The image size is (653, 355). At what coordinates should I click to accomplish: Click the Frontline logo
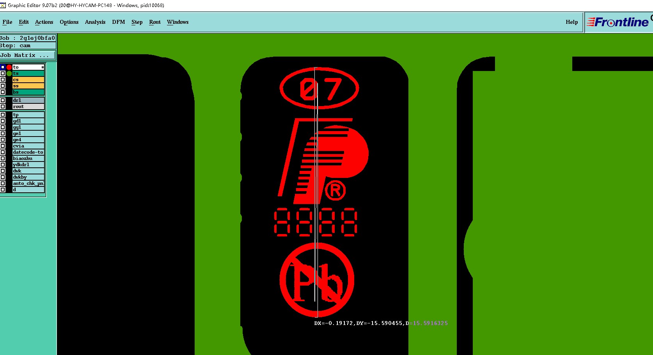coord(619,22)
